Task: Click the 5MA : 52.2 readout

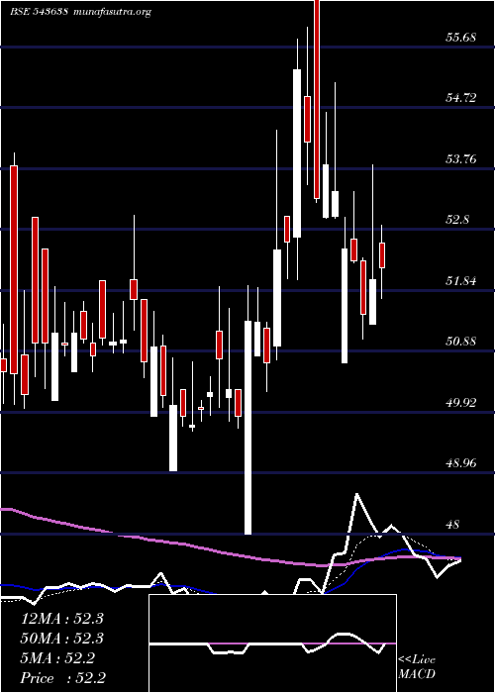Action: [x=57, y=658]
